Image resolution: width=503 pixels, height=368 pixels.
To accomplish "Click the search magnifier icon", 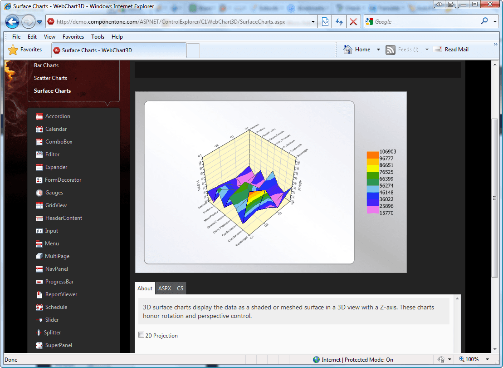I will click(x=484, y=21).
